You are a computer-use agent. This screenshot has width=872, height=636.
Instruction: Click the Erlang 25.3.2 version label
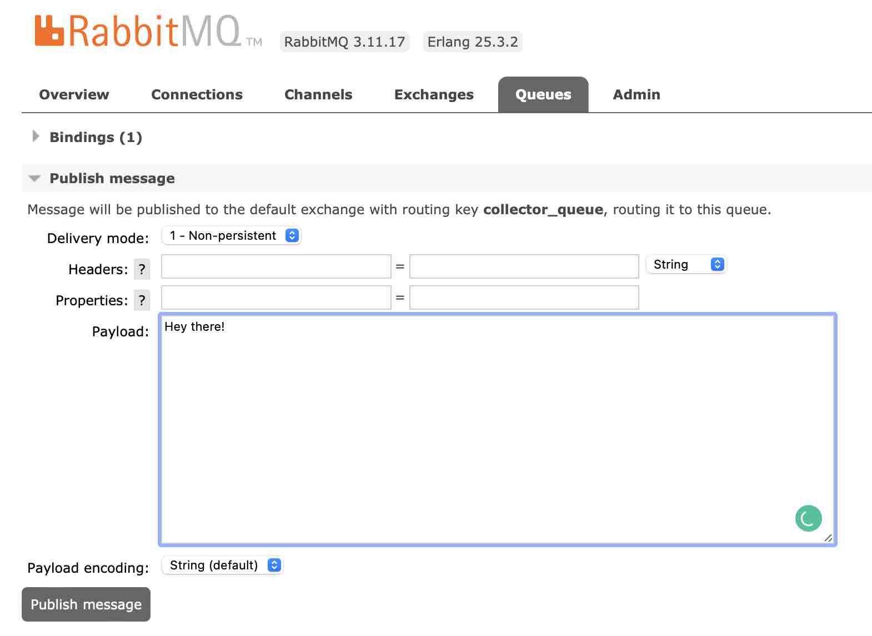(x=473, y=42)
